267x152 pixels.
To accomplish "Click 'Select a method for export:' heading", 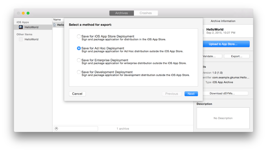I will (90, 25).
